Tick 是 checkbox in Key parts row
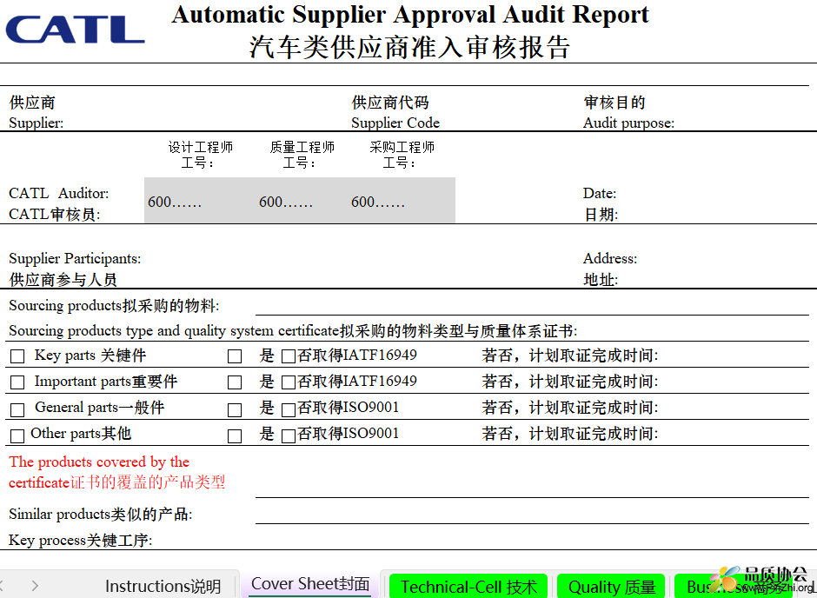817x598 pixels. coord(235,356)
